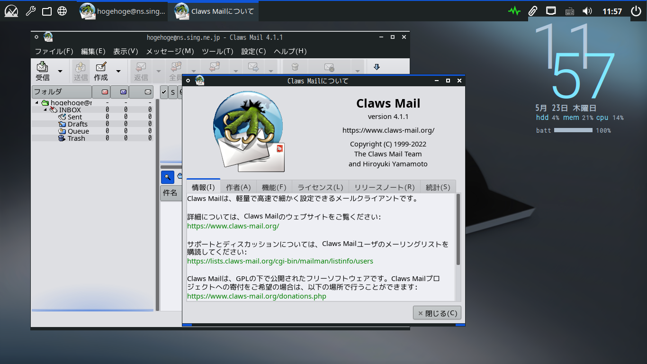Collapse the INBOX folder tree
The height and width of the screenshot is (364, 647).
click(45, 110)
